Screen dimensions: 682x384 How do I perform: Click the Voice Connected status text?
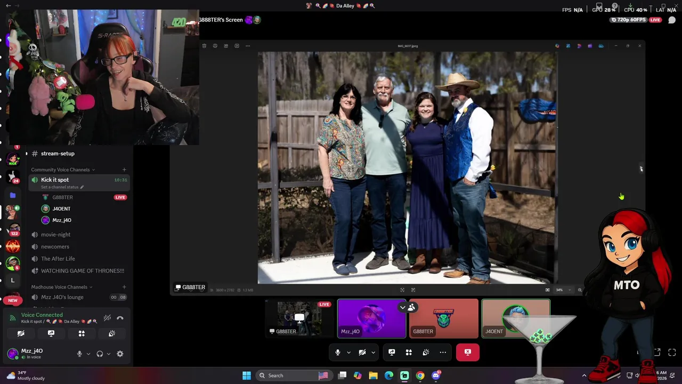[x=42, y=315]
